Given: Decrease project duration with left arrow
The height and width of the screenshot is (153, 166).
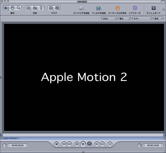Looking at the screenshot, I should (x=144, y=145).
